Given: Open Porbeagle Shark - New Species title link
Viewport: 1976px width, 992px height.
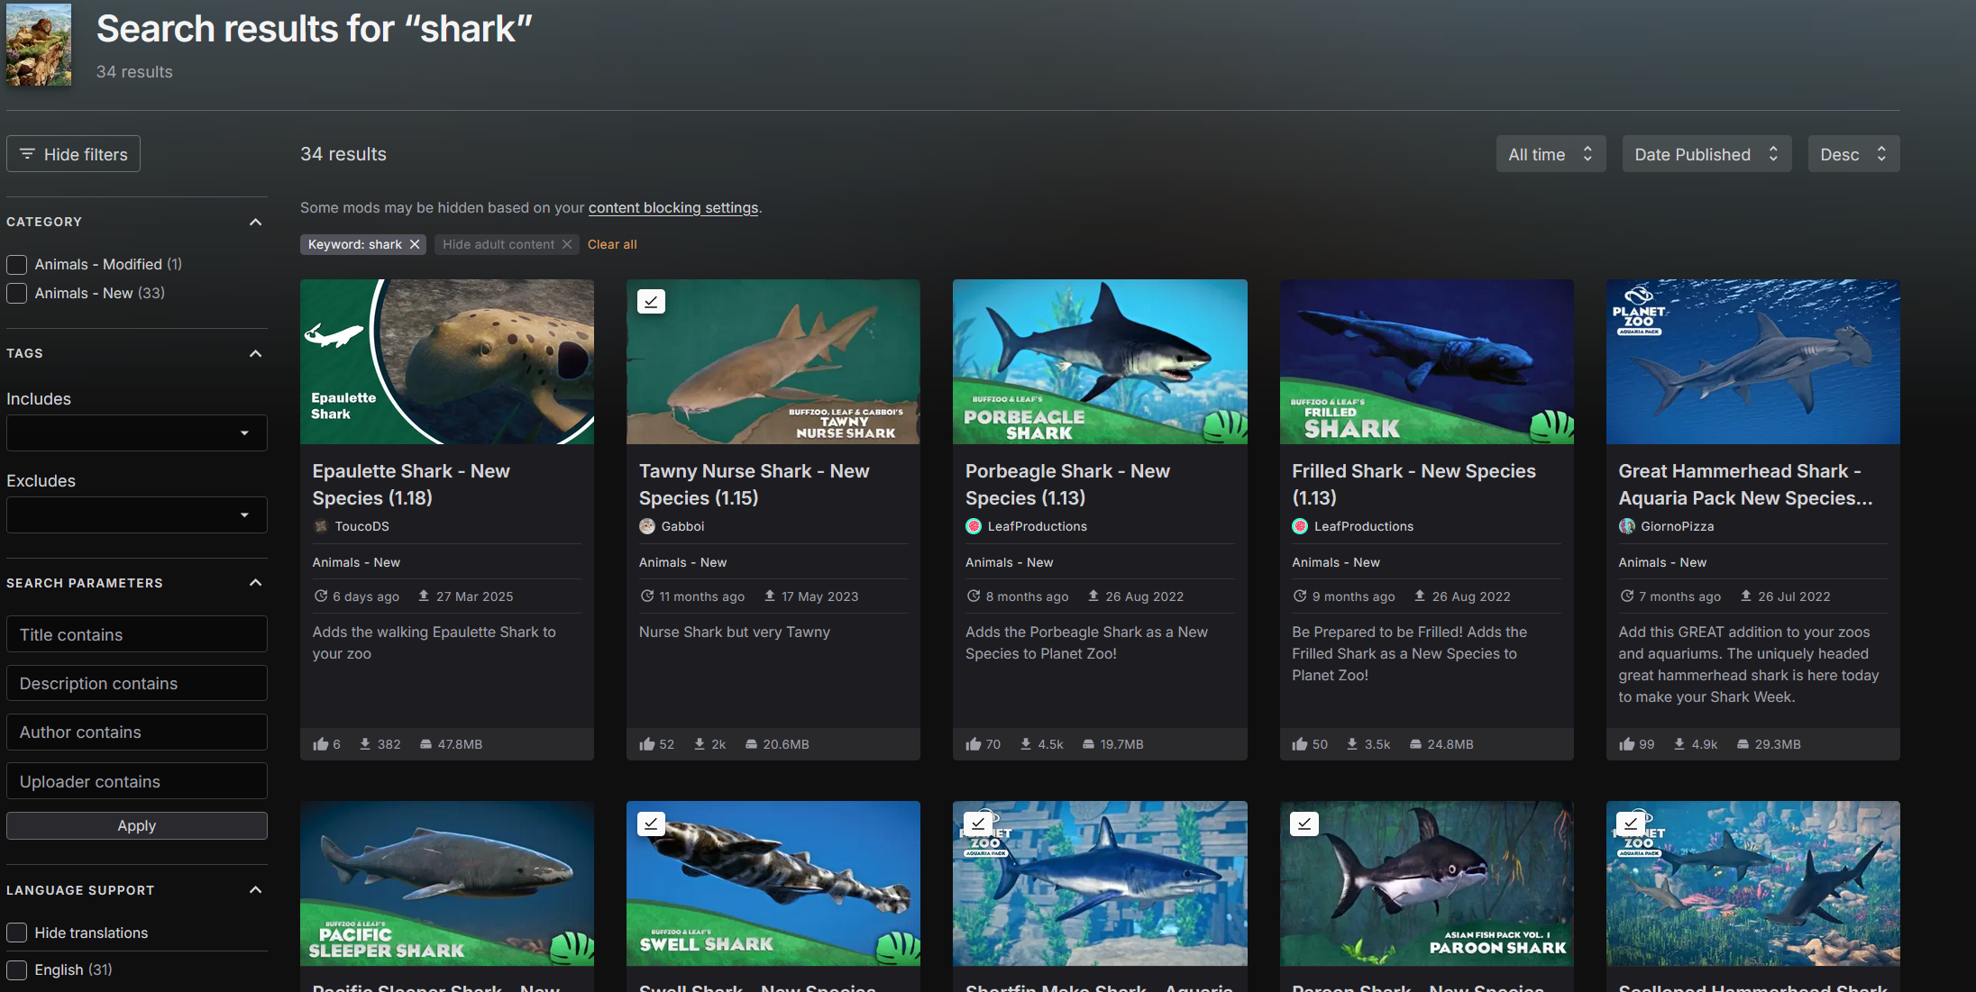Looking at the screenshot, I should pyautogui.click(x=1067, y=484).
